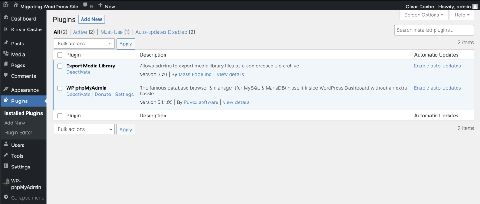Screen dimensions: 480x204
Task: Open the bottom Bulk actions dropdown
Action: pos(84,129)
